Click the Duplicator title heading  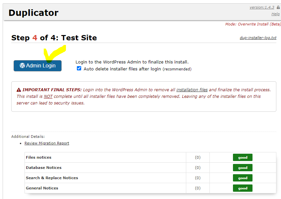click(x=33, y=13)
